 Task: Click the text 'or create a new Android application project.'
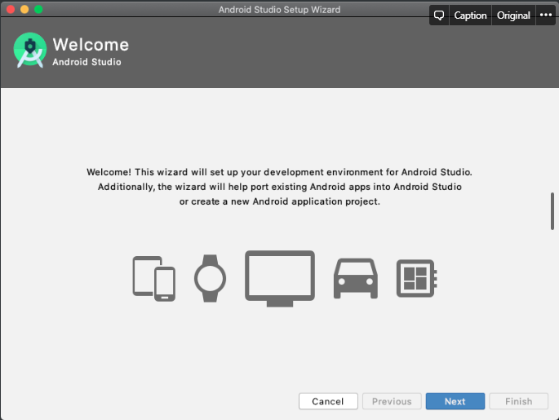pos(279,201)
